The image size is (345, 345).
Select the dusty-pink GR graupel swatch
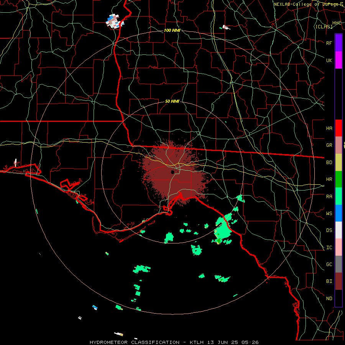point(338,145)
